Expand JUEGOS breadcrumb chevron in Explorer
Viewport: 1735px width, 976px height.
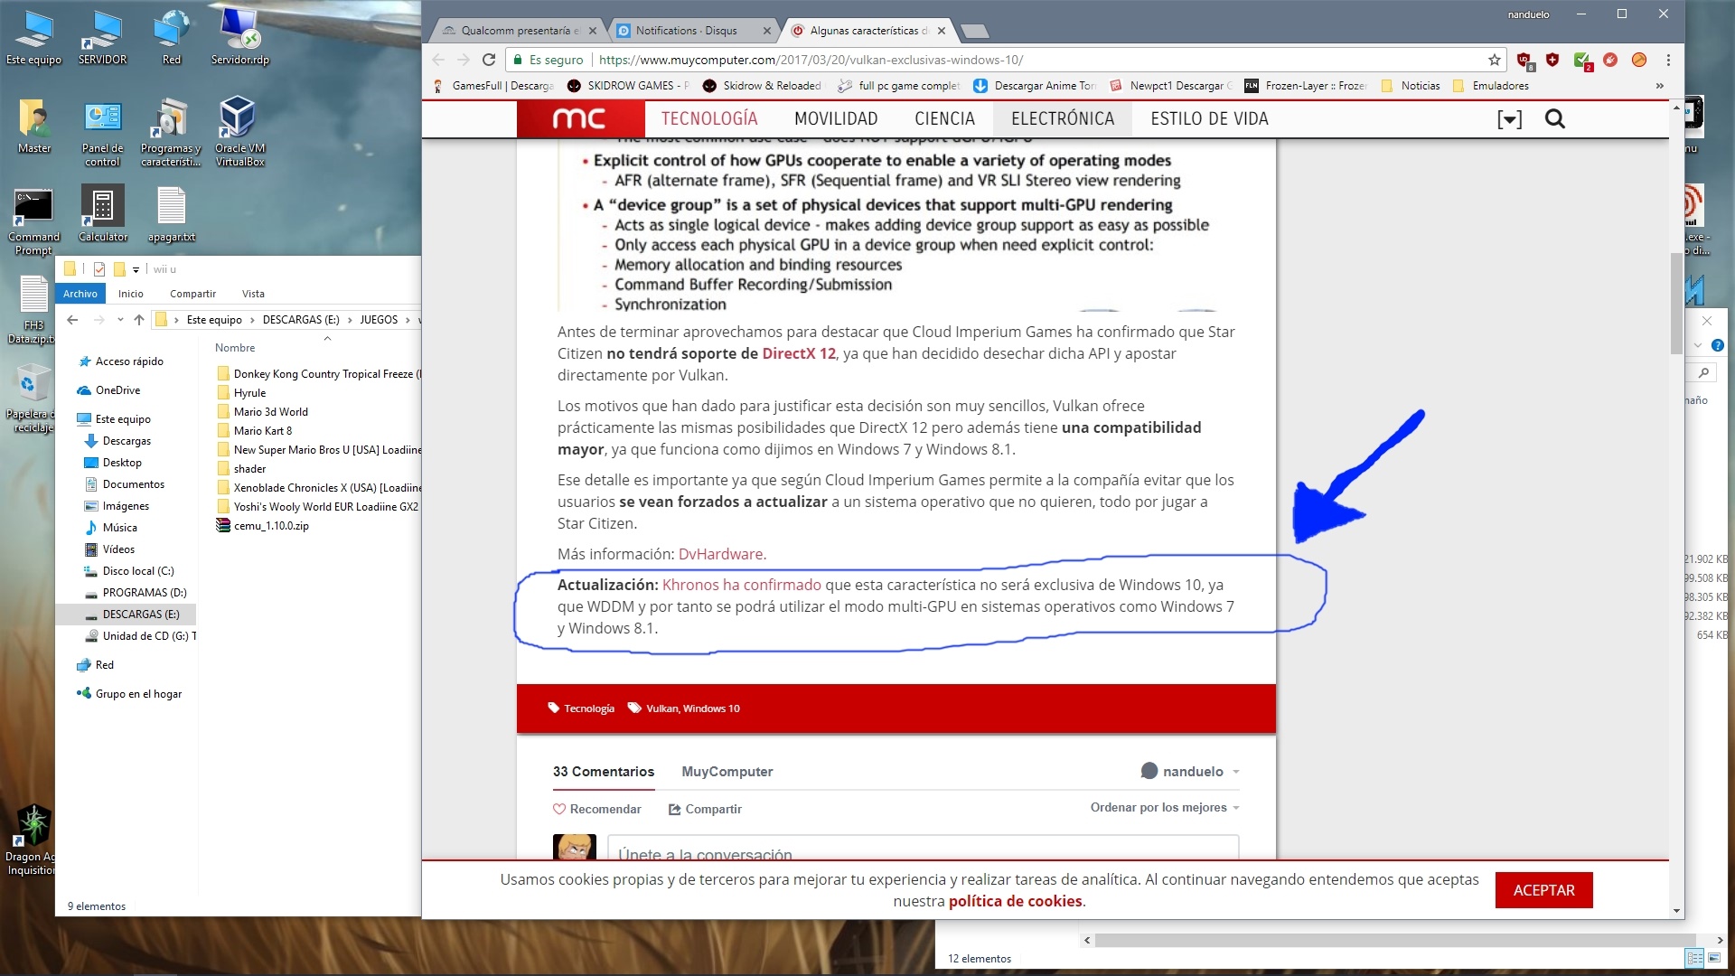click(x=408, y=320)
